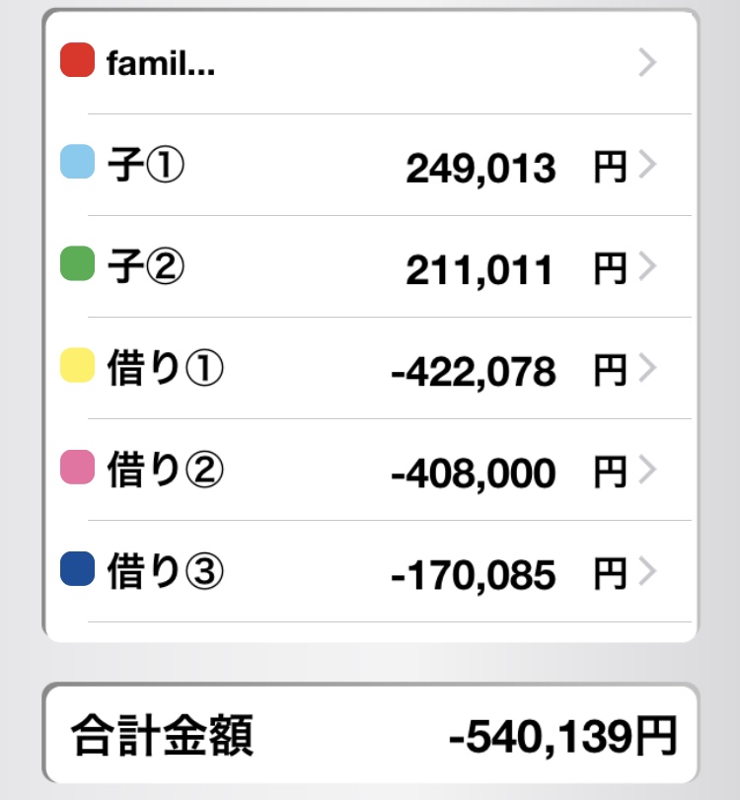Screen dimensions: 740x800
Task: Select the 子① account name
Action: 146,166
